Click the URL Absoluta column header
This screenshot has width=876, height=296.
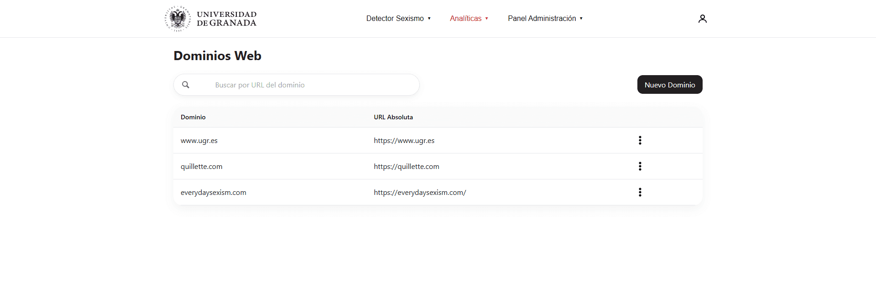[x=393, y=117]
